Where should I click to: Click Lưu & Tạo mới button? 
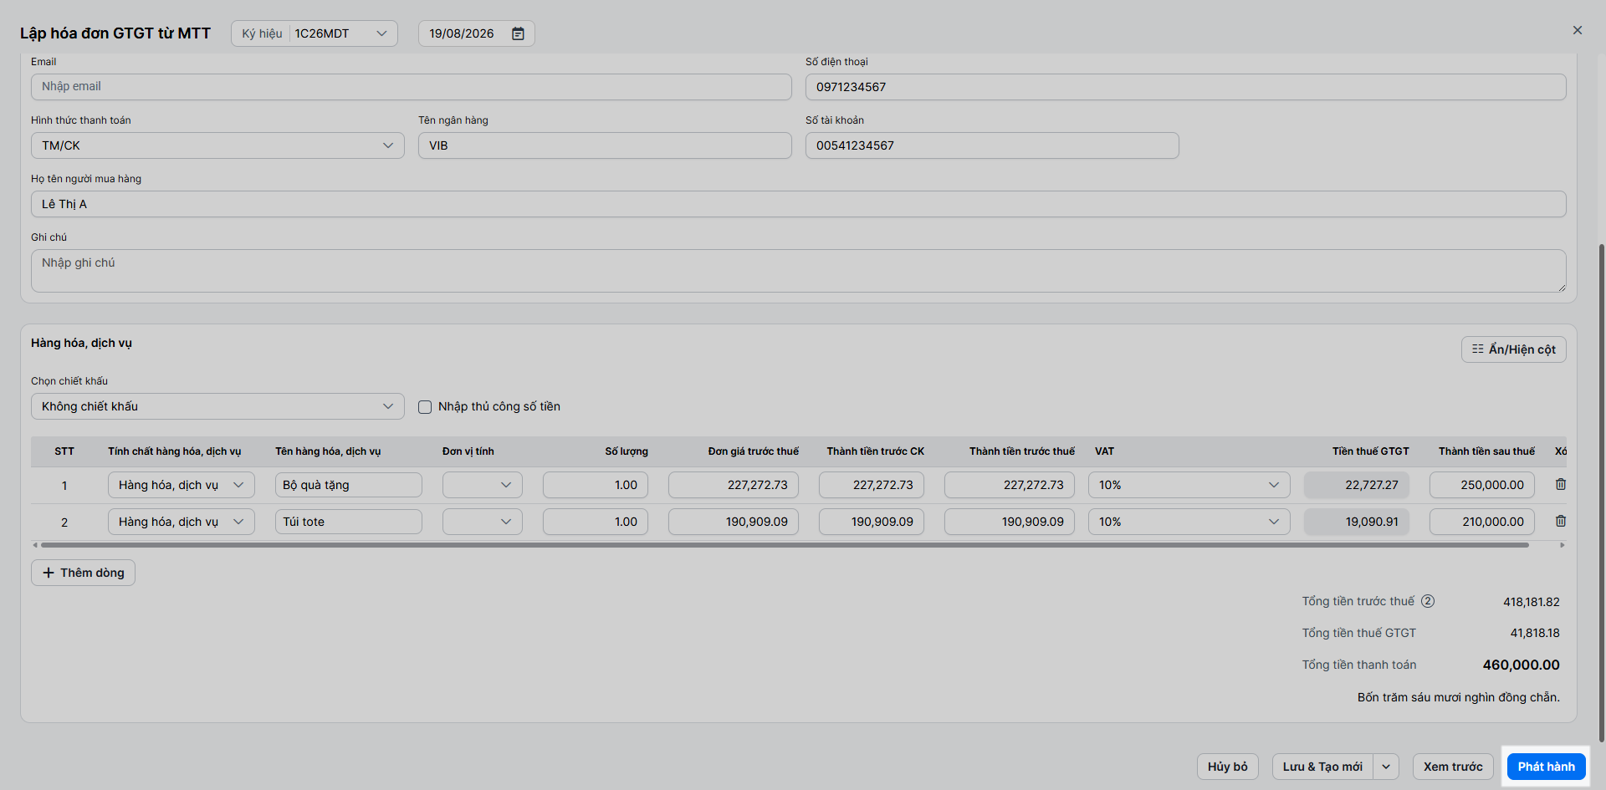click(1322, 767)
